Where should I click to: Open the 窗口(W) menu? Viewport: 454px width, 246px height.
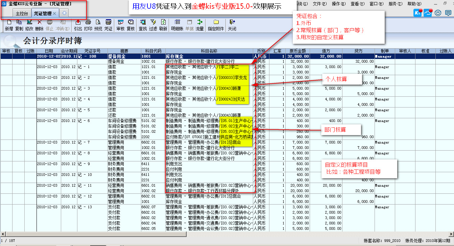377,4
